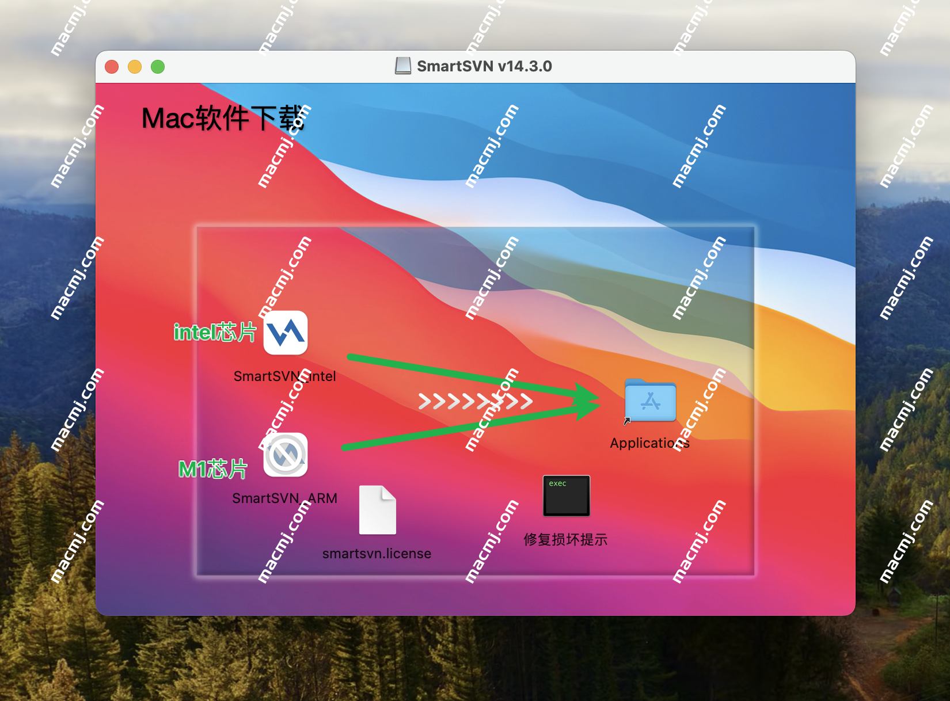Click the 修复损坏提示 file name label

click(x=566, y=540)
